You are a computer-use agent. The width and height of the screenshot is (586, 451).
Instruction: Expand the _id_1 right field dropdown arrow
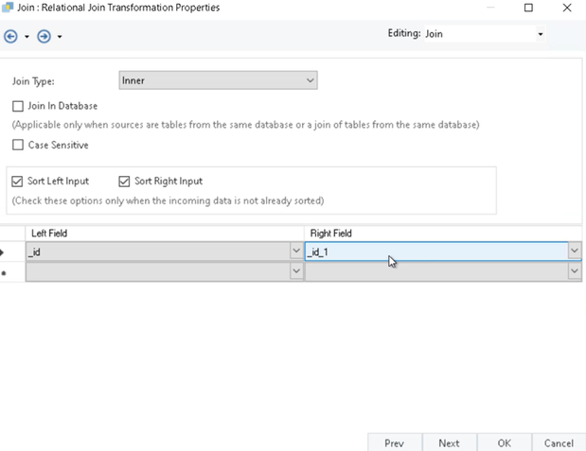[574, 252]
